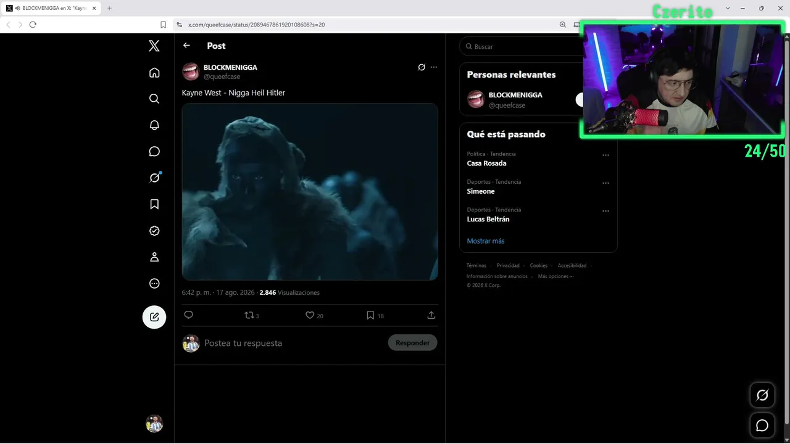Click the white compose post button
Viewport: 790px width, 444px height.
pyautogui.click(x=154, y=317)
